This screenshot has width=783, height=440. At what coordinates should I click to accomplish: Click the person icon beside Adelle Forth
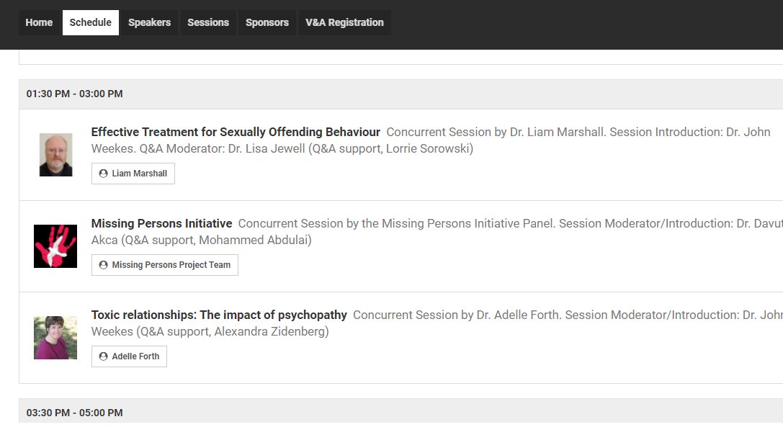pyautogui.click(x=104, y=356)
